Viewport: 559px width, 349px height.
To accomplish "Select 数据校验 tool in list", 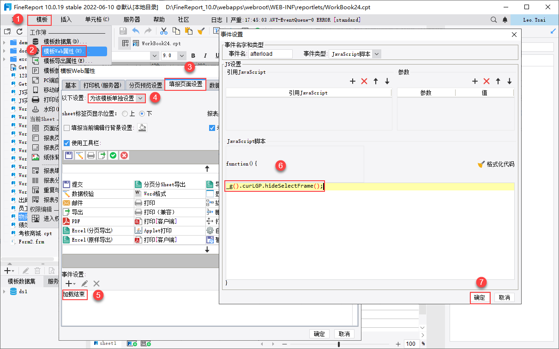I will (98, 194).
